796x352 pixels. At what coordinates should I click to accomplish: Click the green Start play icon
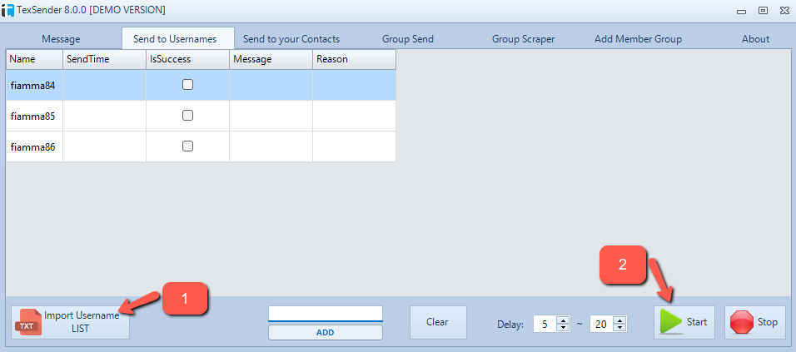[x=671, y=322]
